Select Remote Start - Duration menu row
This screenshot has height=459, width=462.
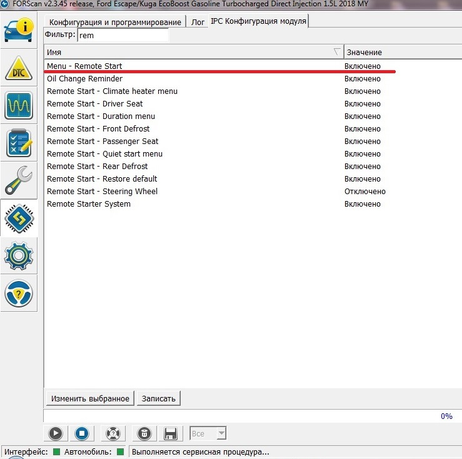253,116
